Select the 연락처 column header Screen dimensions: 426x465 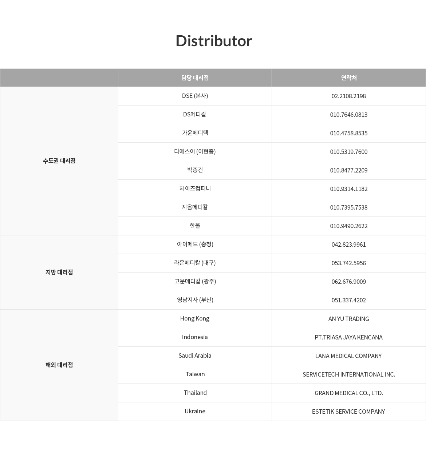click(349, 77)
